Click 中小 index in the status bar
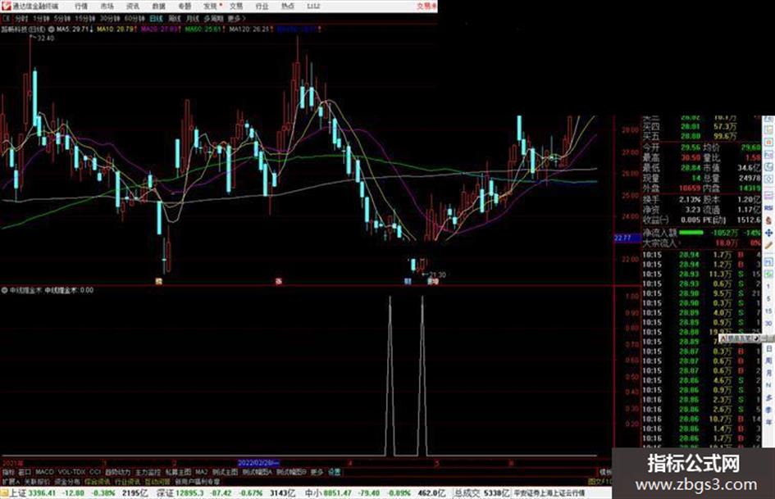The height and width of the screenshot is (499, 775). (313, 493)
